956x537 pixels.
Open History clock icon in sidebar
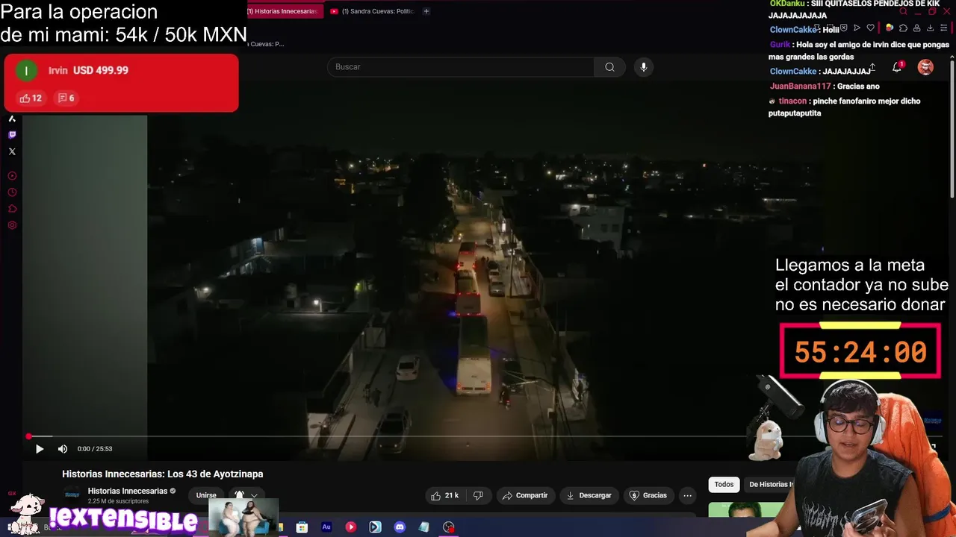pos(12,192)
